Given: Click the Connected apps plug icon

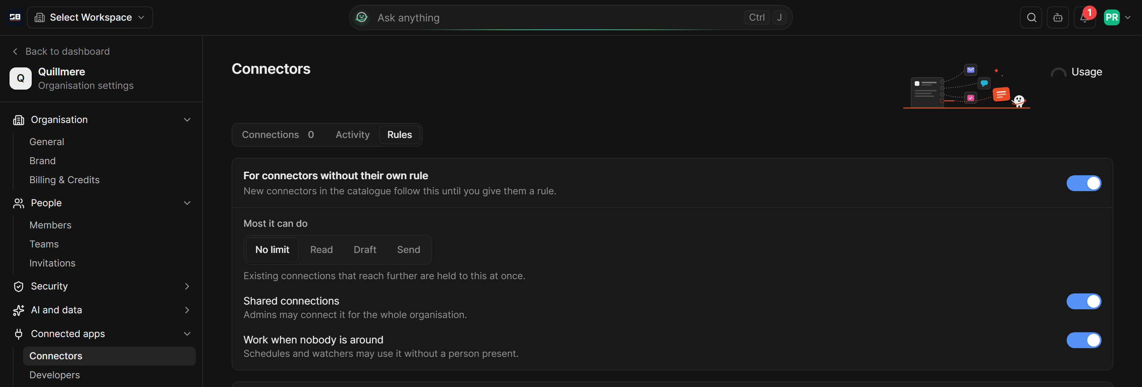Looking at the screenshot, I should (x=19, y=334).
